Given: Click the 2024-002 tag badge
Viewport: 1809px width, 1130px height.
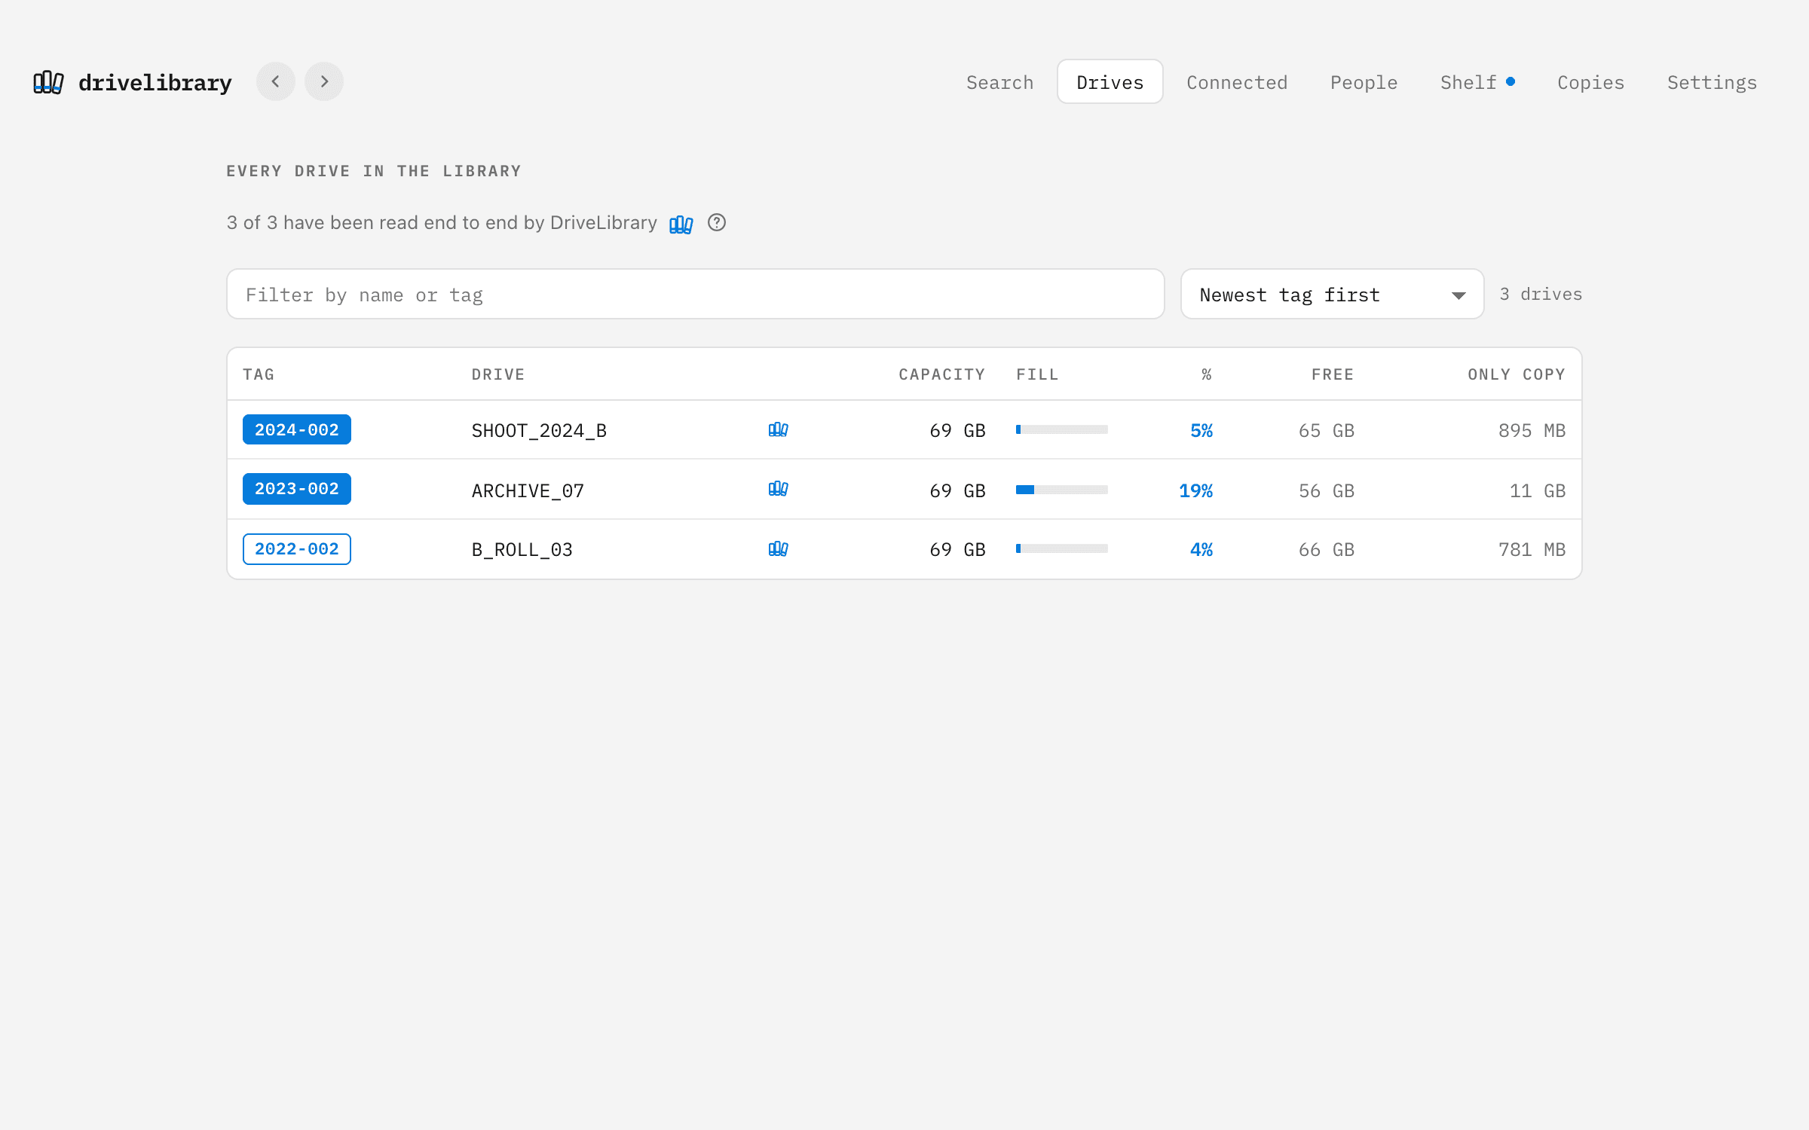Looking at the screenshot, I should pyautogui.click(x=297, y=429).
